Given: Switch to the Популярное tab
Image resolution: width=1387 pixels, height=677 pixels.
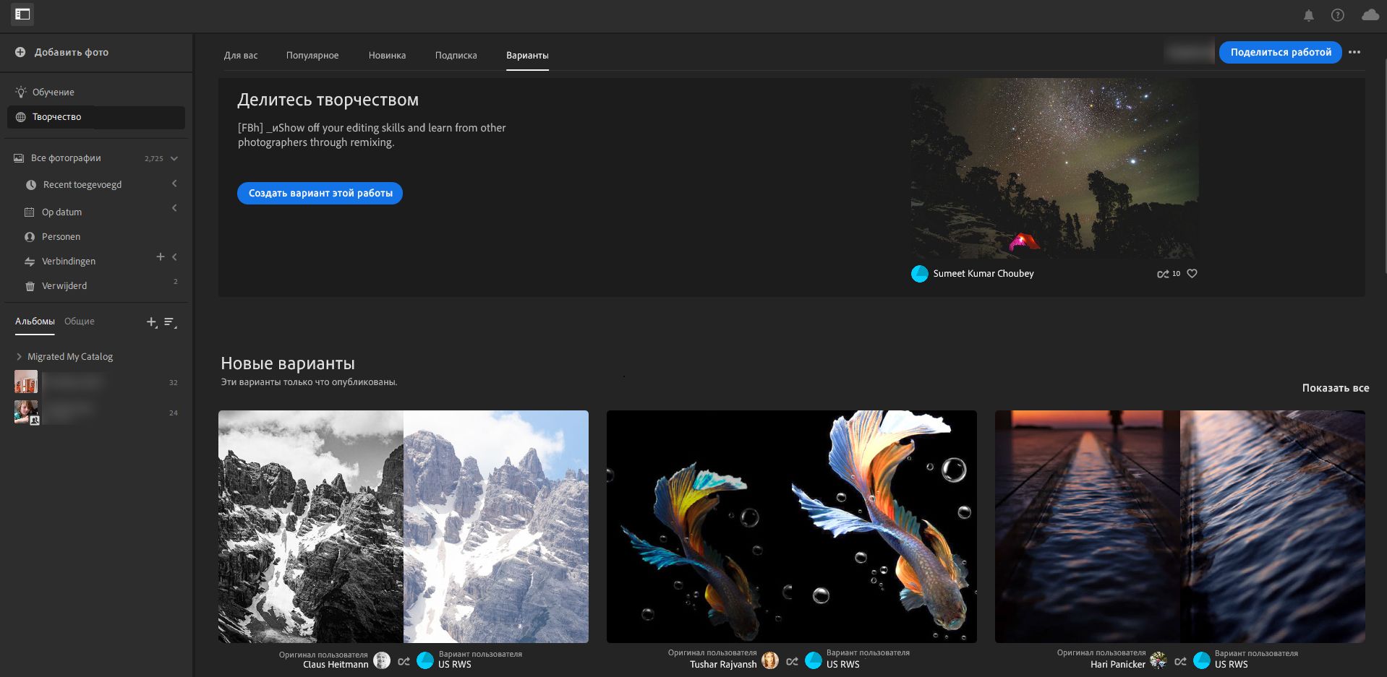Looking at the screenshot, I should [x=312, y=55].
